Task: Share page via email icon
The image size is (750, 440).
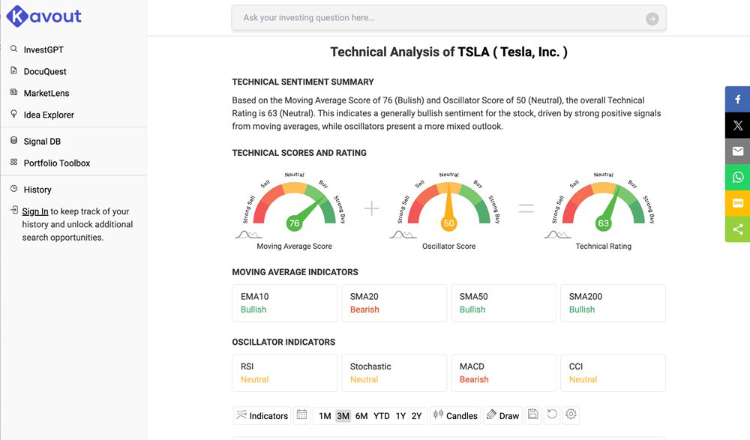Action: [737, 151]
